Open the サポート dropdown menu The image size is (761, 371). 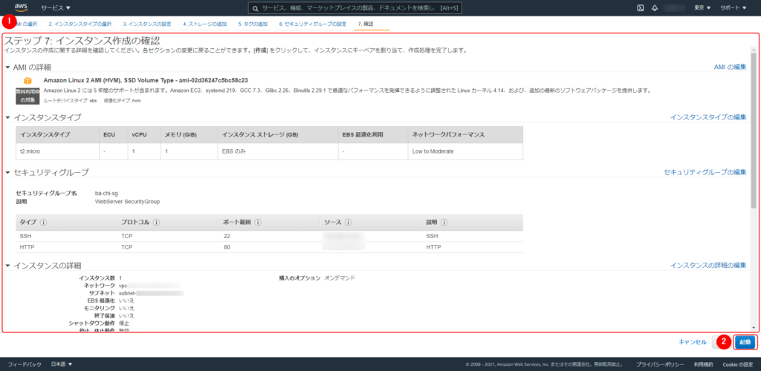tap(734, 7)
